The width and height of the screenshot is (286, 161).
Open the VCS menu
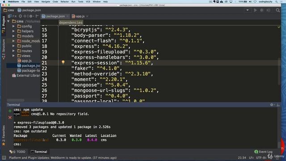[88, 2]
